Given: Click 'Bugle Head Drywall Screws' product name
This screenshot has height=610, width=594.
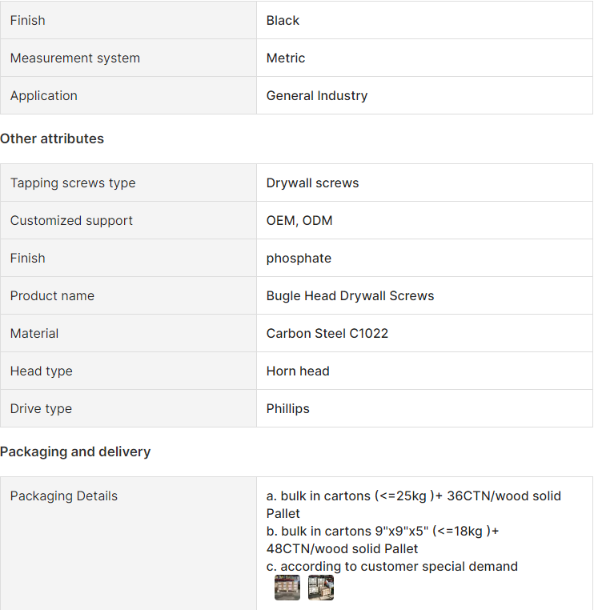Looking at the screenshot, I should 350,295.
